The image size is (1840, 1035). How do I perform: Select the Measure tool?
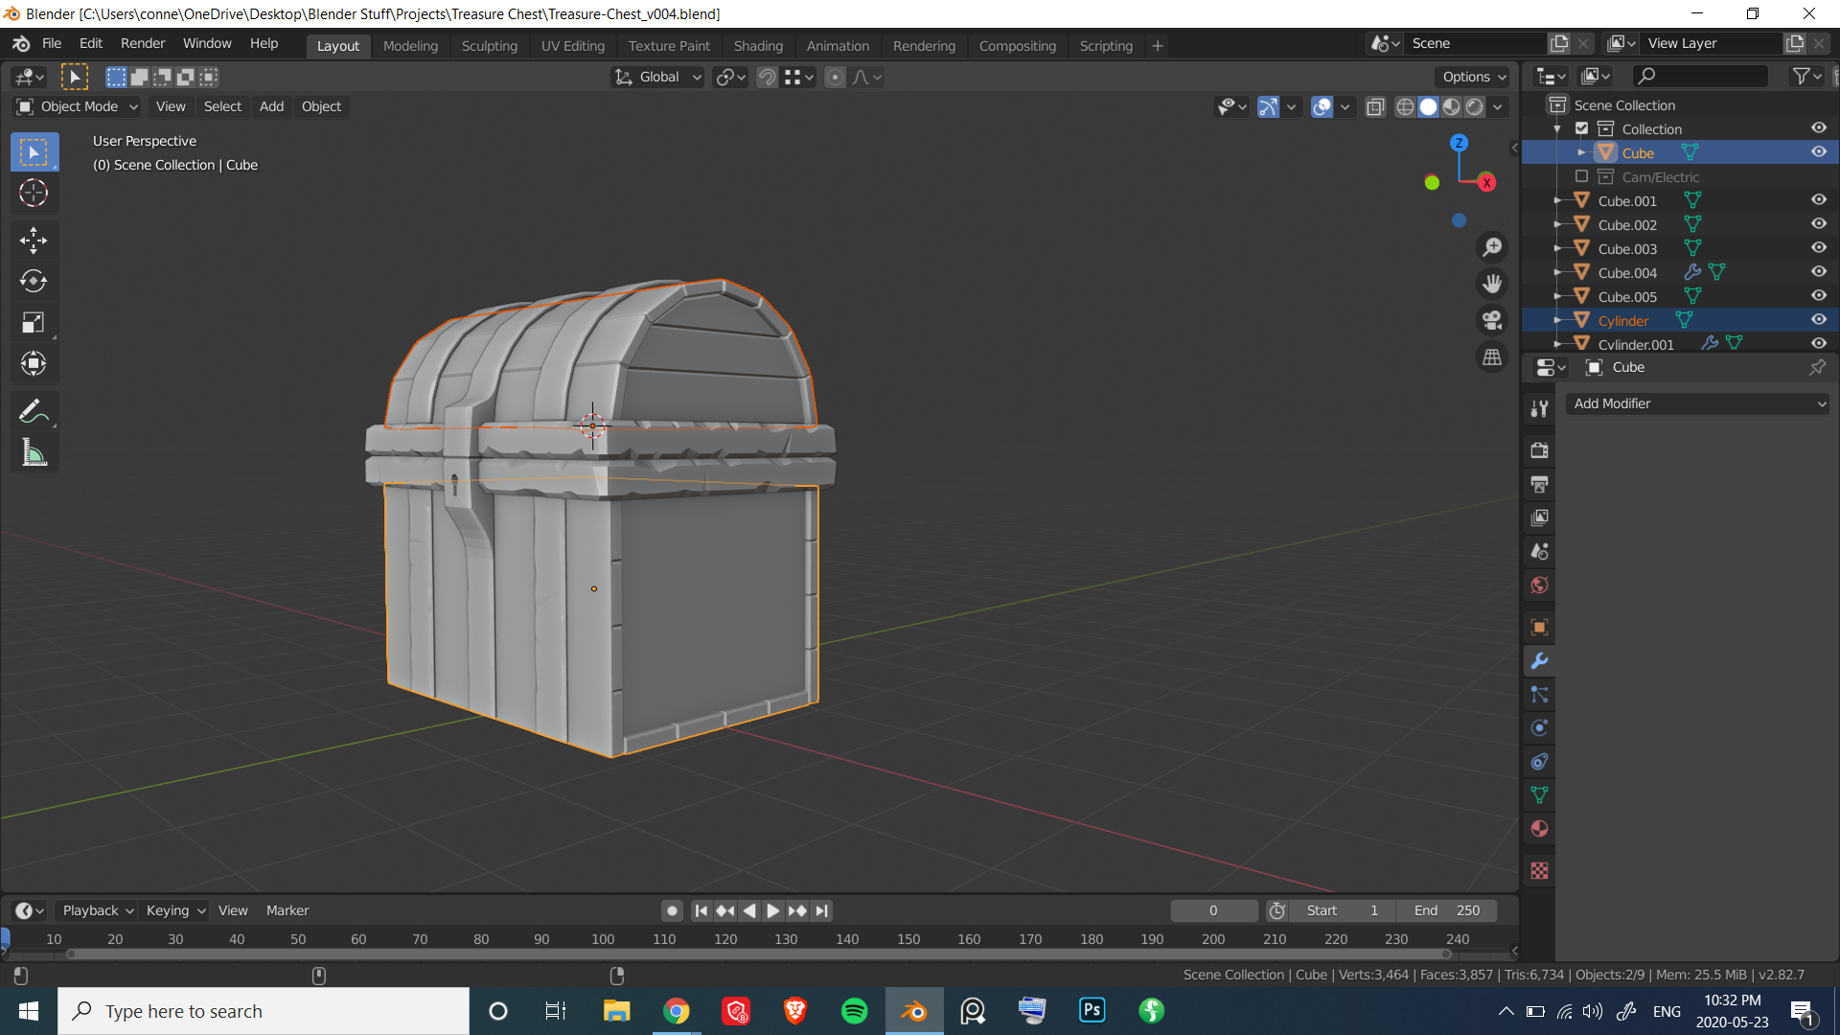pos(34,453)
